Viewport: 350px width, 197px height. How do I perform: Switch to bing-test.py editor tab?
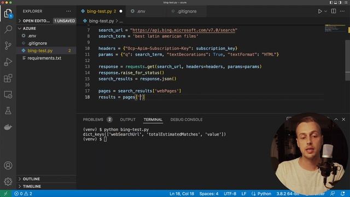[102, 11]
